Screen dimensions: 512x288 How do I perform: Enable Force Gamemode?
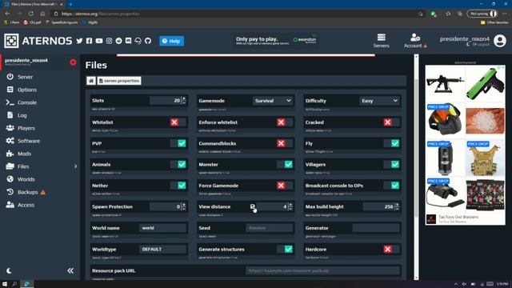click(285, 186)
